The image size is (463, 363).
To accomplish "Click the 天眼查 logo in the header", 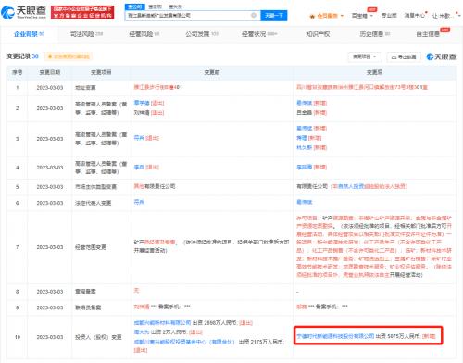I will point(23,12).
